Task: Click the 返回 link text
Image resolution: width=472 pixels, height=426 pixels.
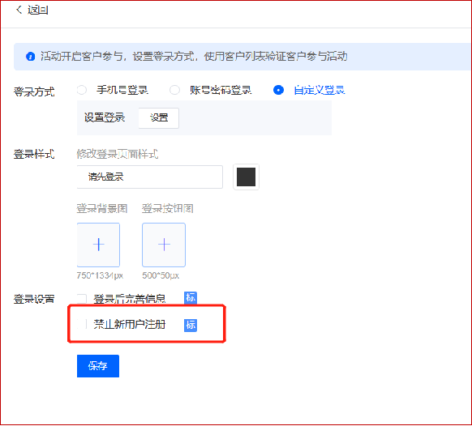Action: tap(38, 11)
